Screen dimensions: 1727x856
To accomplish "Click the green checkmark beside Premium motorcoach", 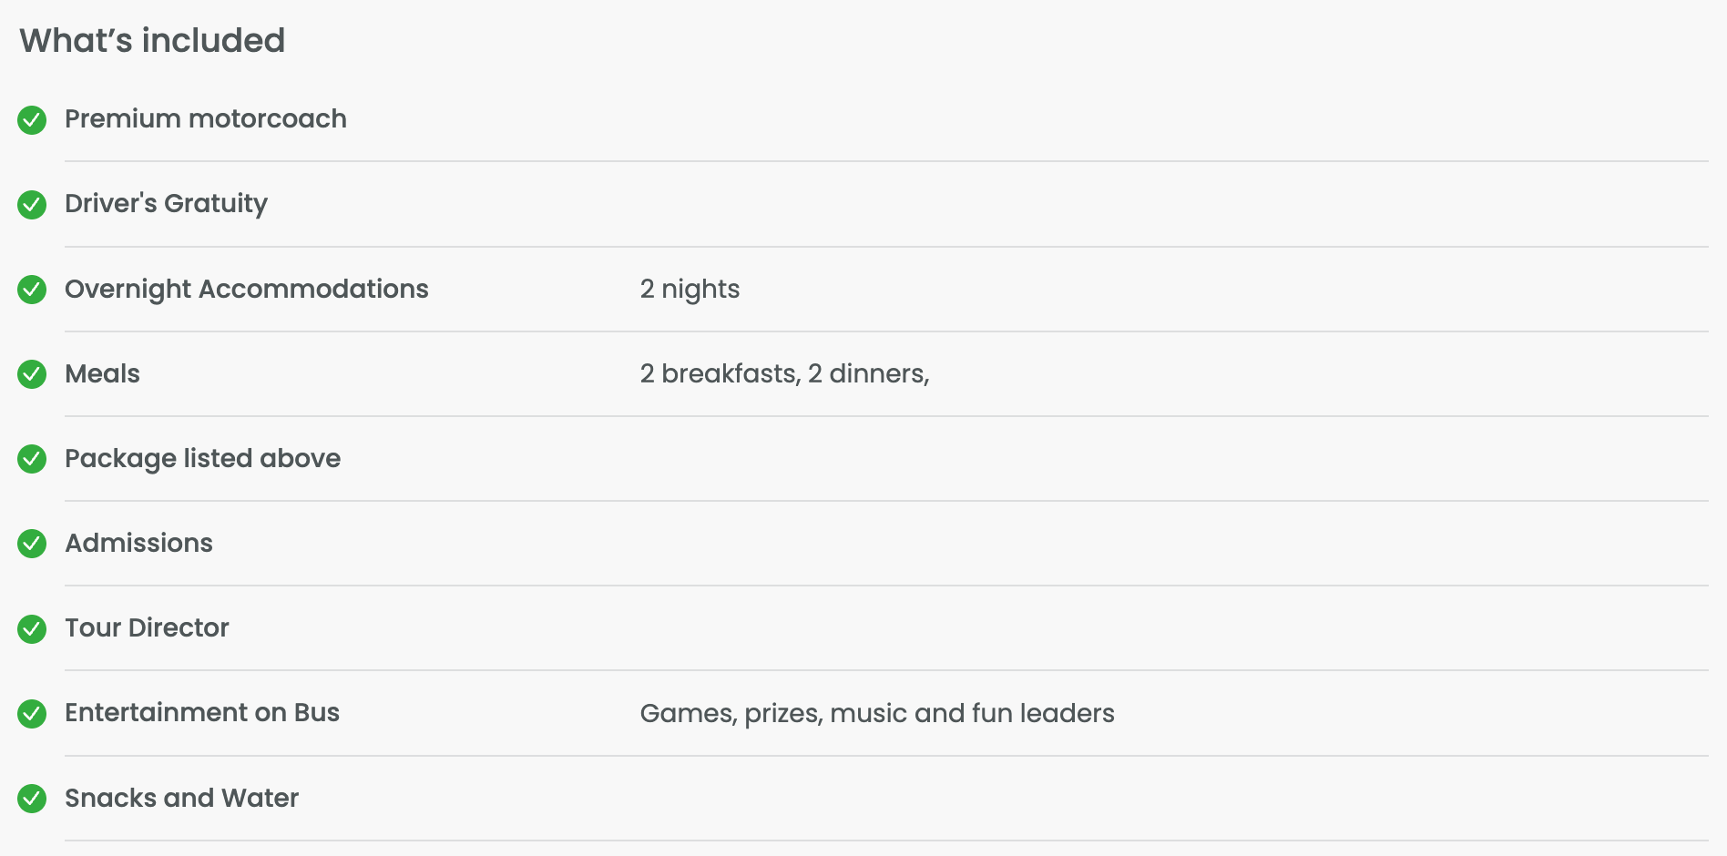I will 32,119.
